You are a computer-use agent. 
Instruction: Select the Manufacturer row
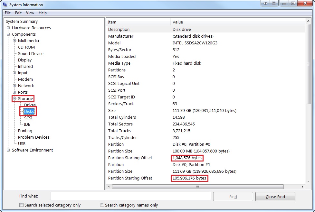(206, 36)
